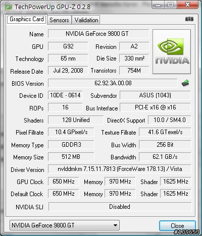Viewport: 202px width, 236px height.
Task: Click the Subvendor value ASUS (1043)
Action: click(155, 95)
